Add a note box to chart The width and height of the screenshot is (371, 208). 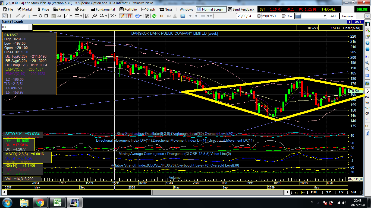pyautogui.click(x=53, y=16)
